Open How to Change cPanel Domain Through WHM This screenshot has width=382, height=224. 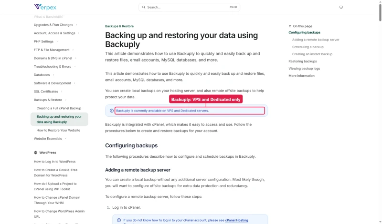click(57, 200)
